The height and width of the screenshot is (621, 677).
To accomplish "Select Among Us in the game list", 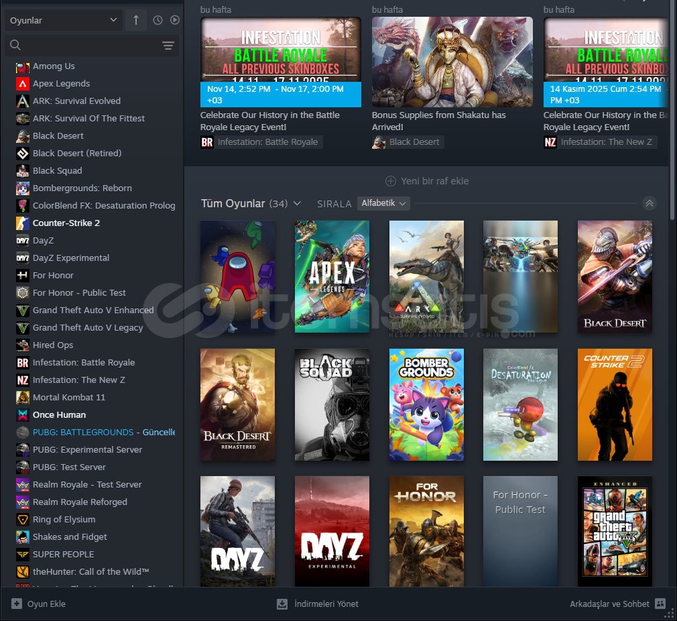I will click(x=54, y=66).
